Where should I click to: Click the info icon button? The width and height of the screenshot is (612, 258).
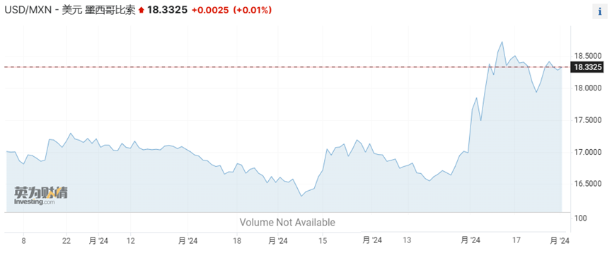[599, 12]
